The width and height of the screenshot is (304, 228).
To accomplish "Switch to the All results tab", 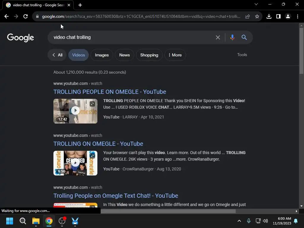I will point(57,55).
